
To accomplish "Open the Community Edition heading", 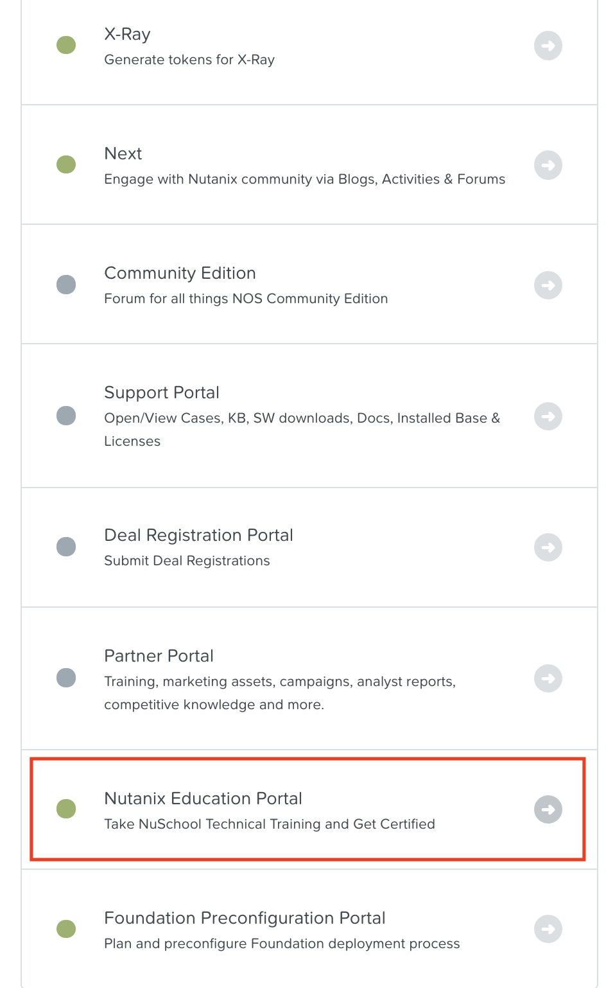I will [180, 273].
